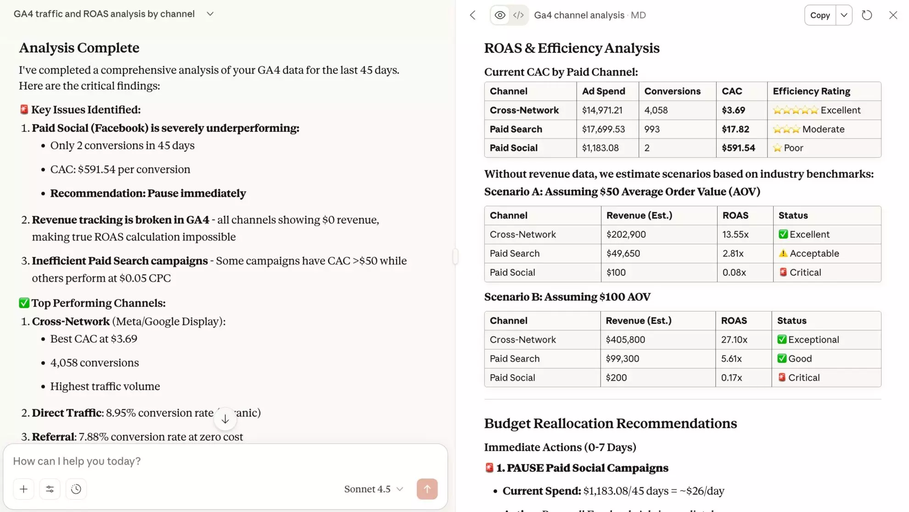Click the scroll-to-bottom arrow

click(225, 418)
